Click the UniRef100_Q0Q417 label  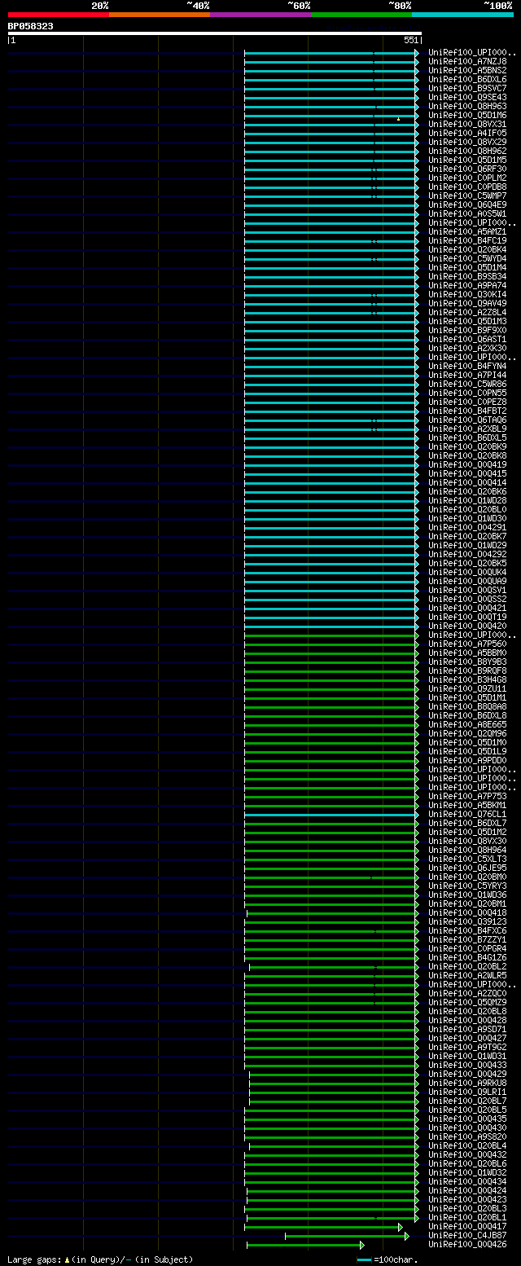(x=467, y=1226)
